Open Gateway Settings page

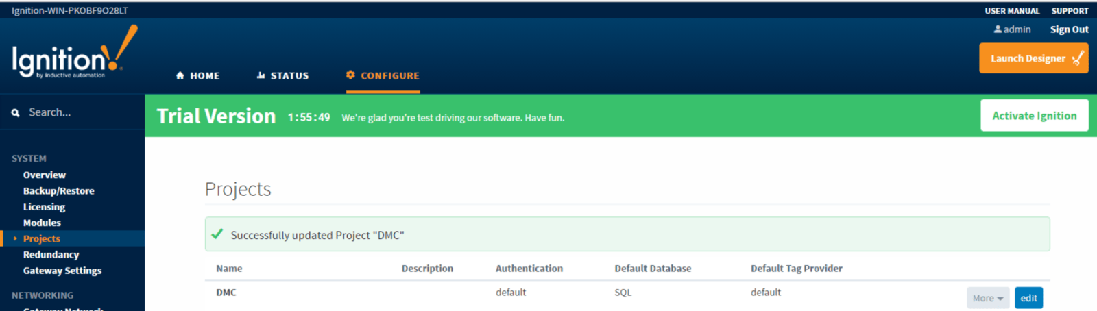62,271
